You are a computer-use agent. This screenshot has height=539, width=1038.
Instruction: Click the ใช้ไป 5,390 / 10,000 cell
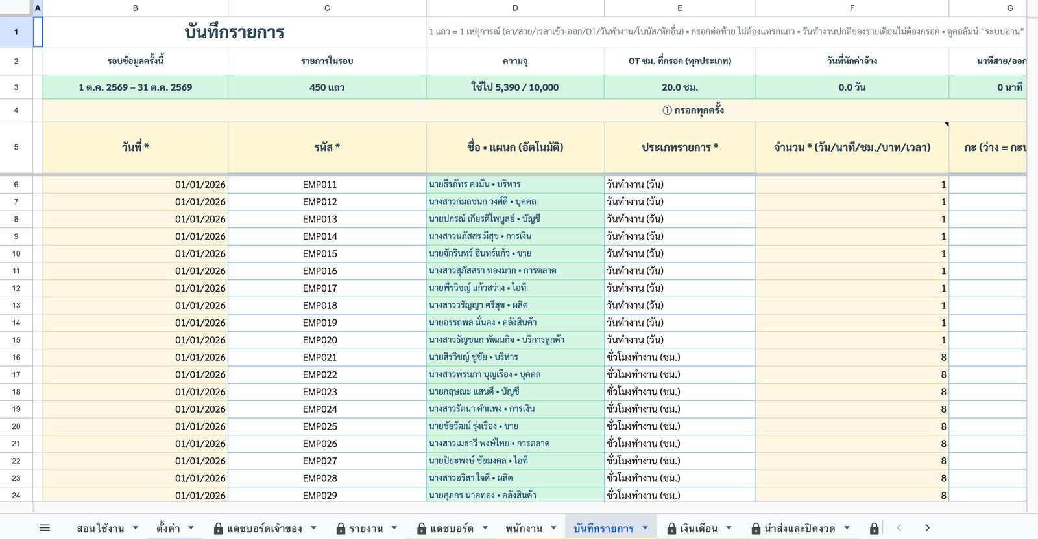pyautogui.click(x=515, y=87)
